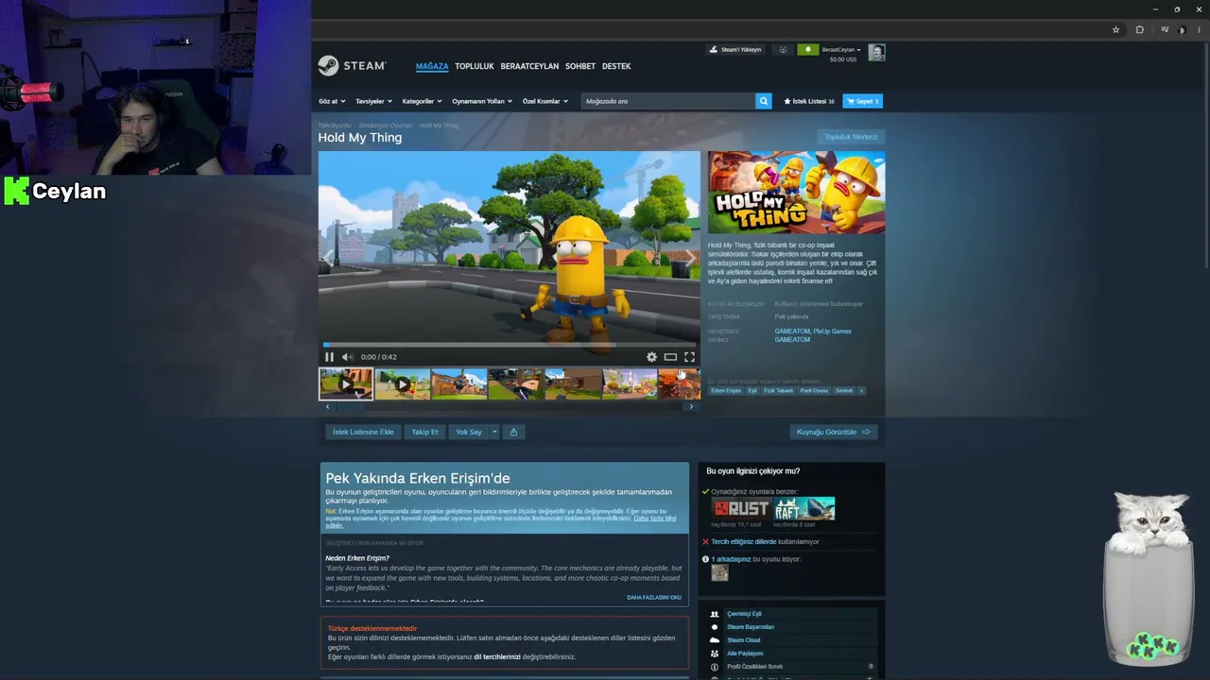Image resolution: width=1210 pixels, height=680 pixels.
Task: Click Tercih ettiğiniz dillerde link
Action: [744, 542]
